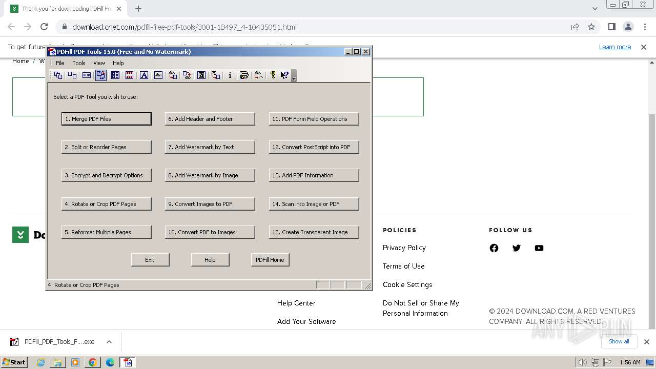Image resolution: width=656 pixels, height=369 pixels.
Task: Expand the tab search chevron in Chrome
Action: (595, 9)
